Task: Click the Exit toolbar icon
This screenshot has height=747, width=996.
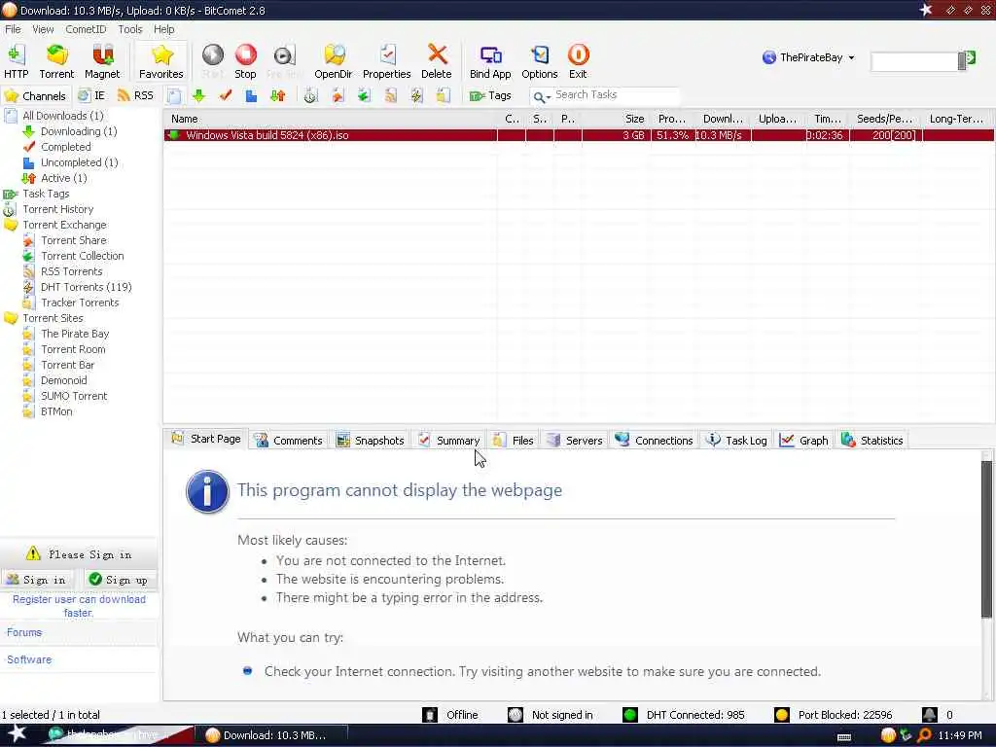Action: click(x=578, y=61)
